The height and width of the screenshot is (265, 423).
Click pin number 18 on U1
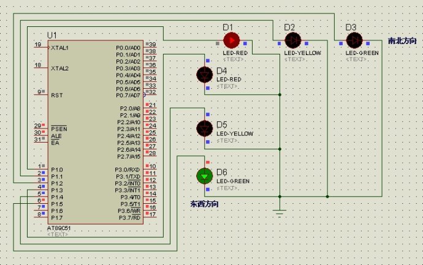(x=38, y=65)
